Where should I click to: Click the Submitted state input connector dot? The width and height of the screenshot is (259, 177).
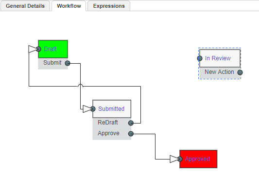click(93, 109)
